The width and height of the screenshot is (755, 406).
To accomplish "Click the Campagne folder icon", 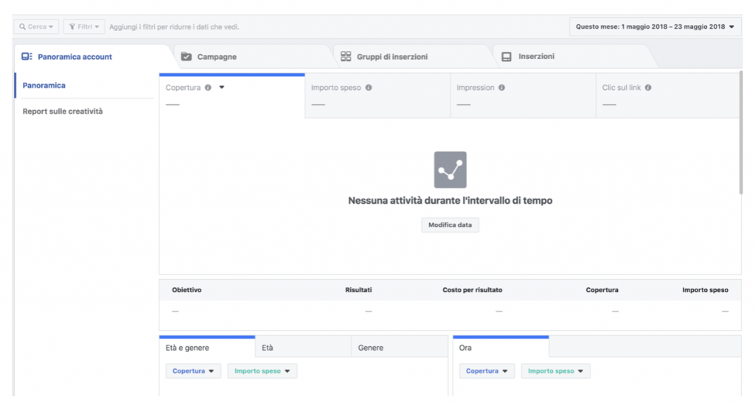I will [187, 56].
